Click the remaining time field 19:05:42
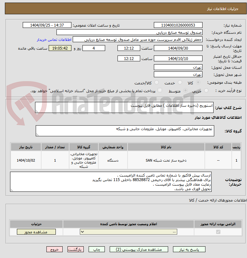Image resolution: width=247 pixels, height=258 pixels. [x=60, y=48]
